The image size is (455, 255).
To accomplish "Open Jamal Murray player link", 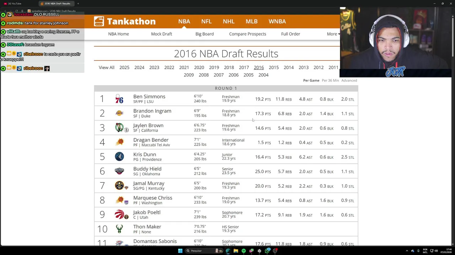I will 149,183.
